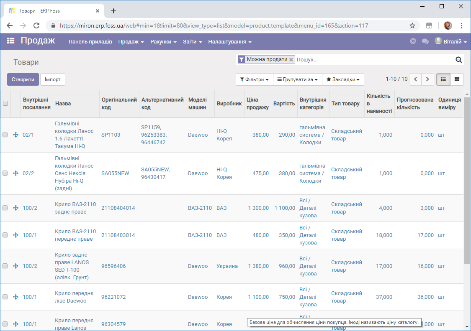
Task: Click the Chrome profile avatar
Action: pyautogui.click(x=448, y=25)
